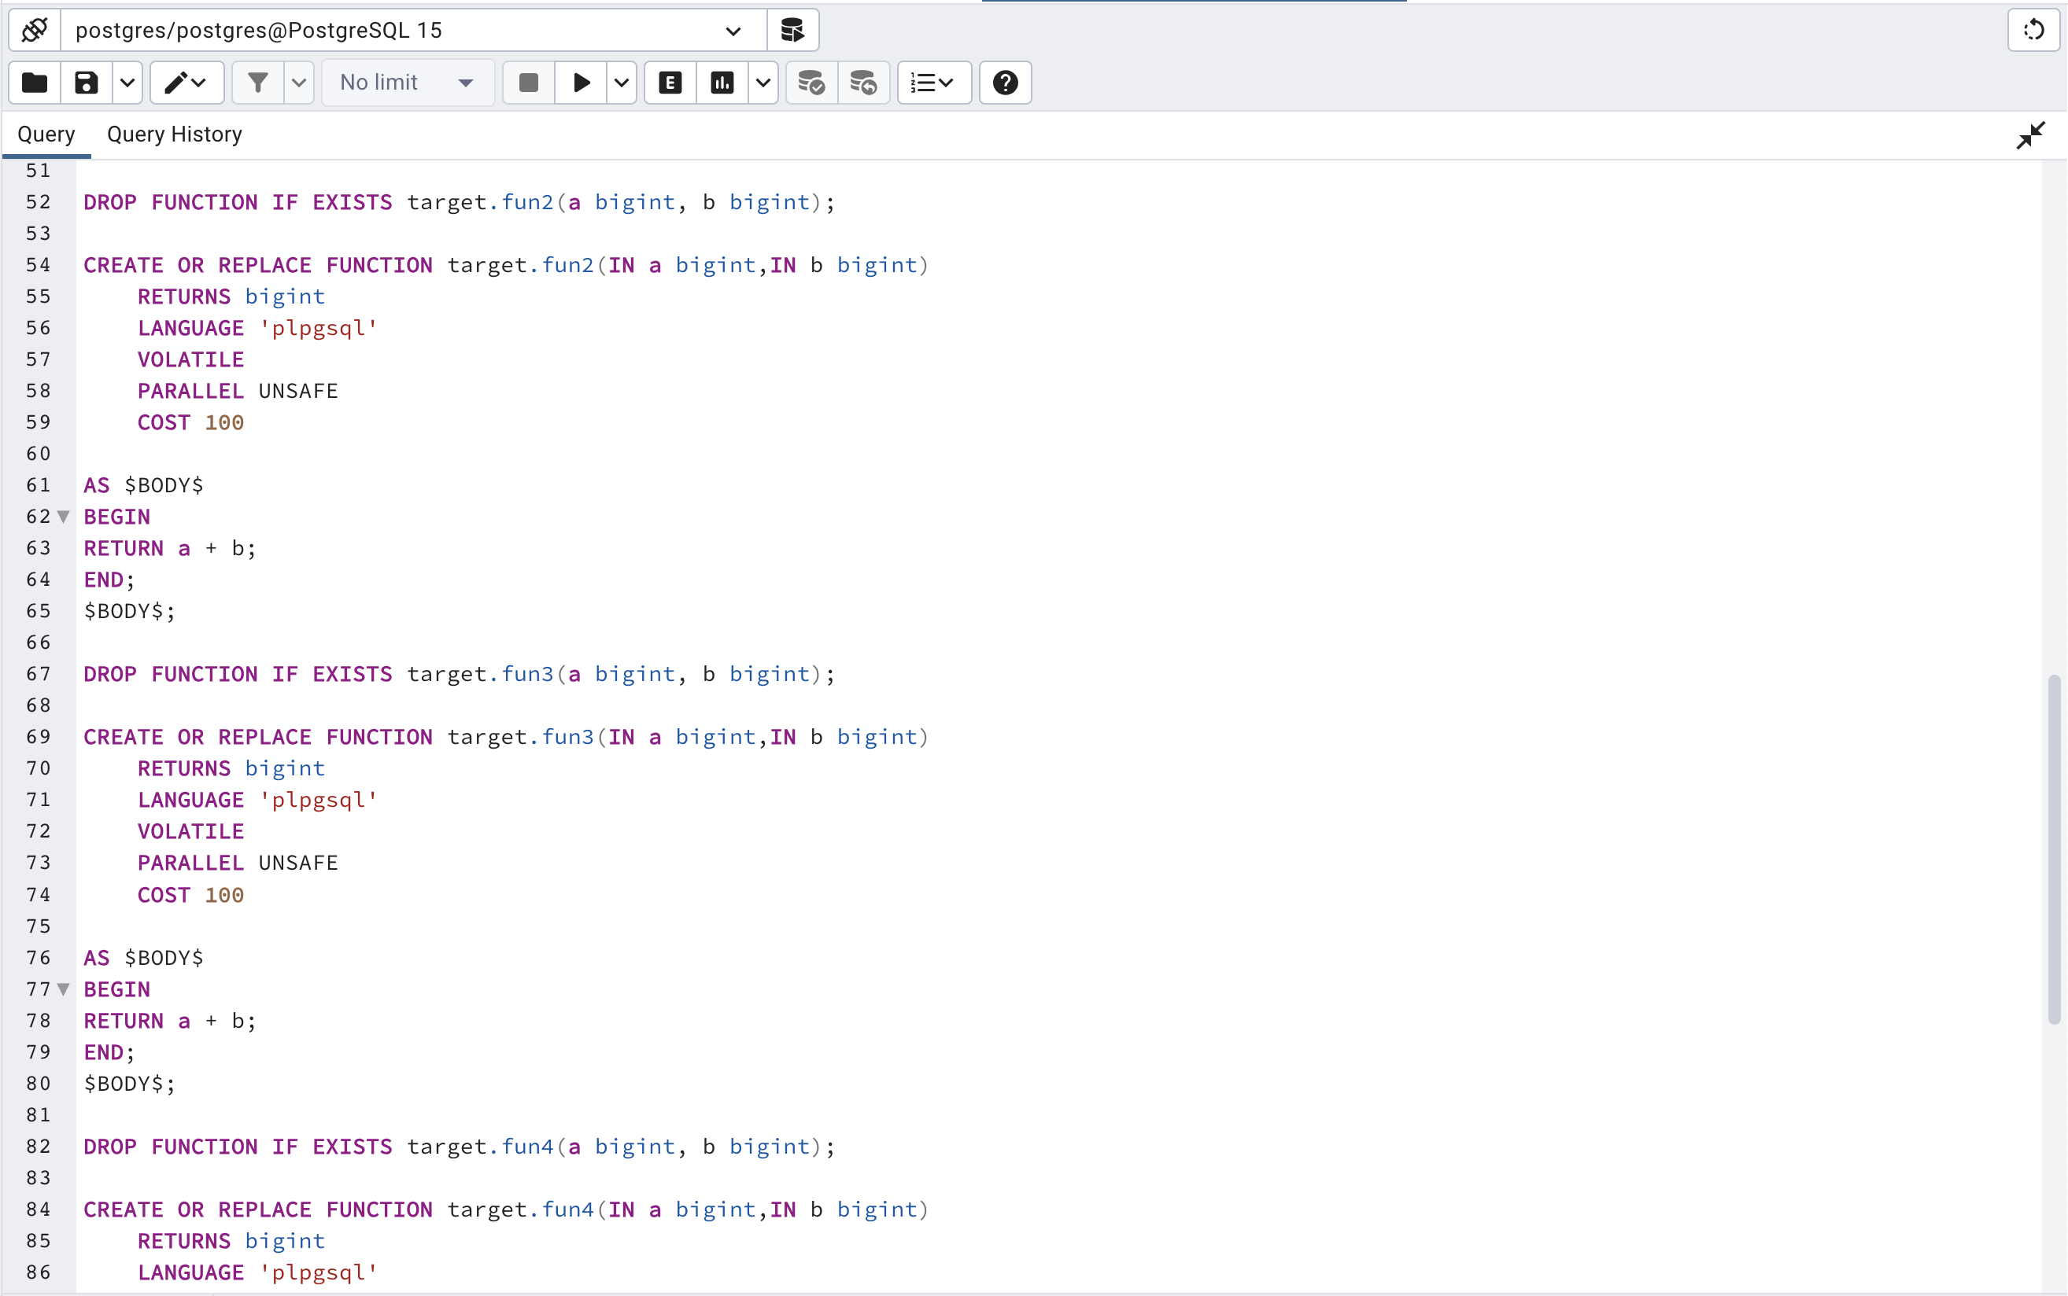Click VOLATILE on line 72
The image size is (2068, 1296).
click(191, 831)
